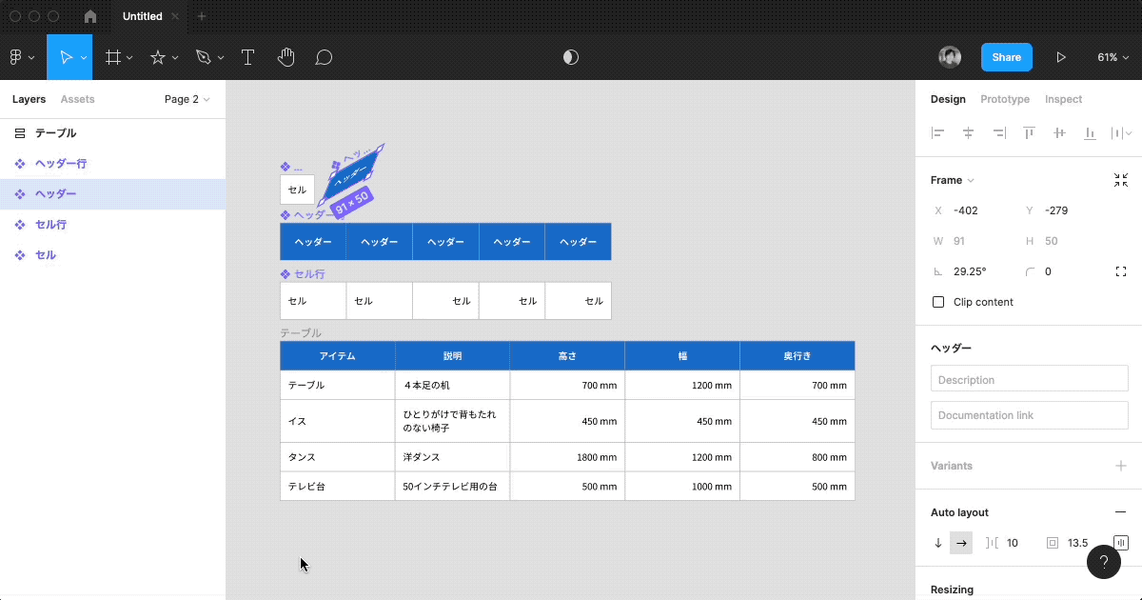Click the Present play icon
Screen dimensions: 1142x600
point(1060,57)
